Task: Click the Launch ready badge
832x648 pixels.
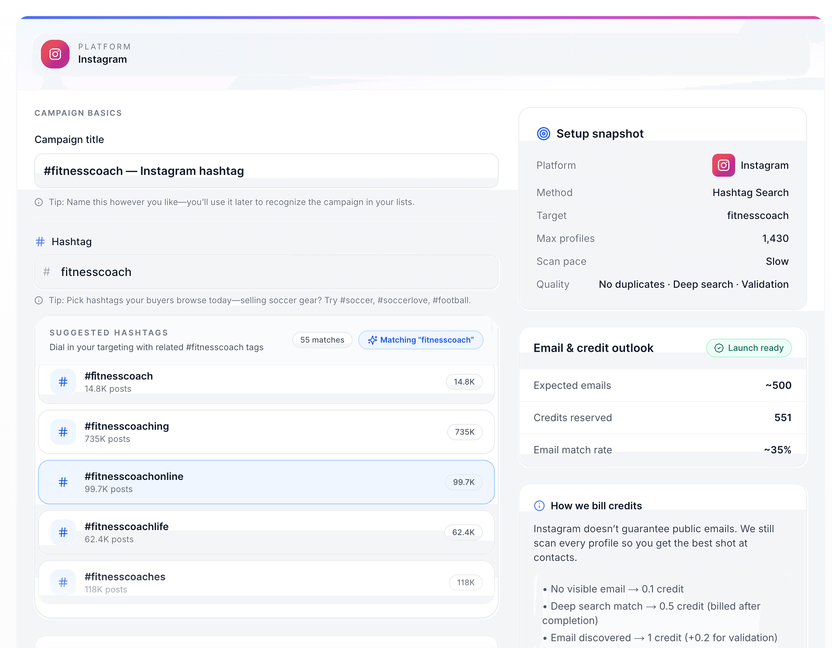Action: [x=748, y=348]
